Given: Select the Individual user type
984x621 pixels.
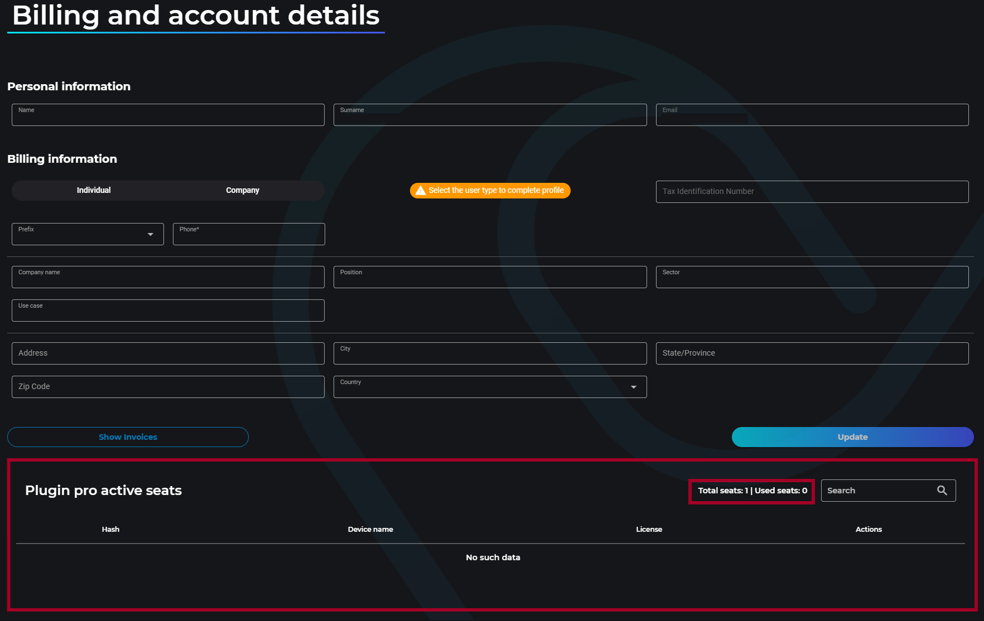Looking at the screenshot, I should (x=94, y=191).
